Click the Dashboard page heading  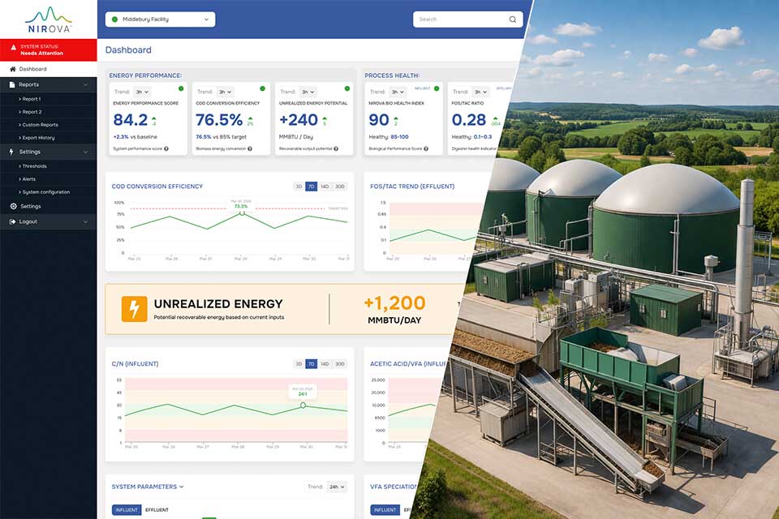128,50
